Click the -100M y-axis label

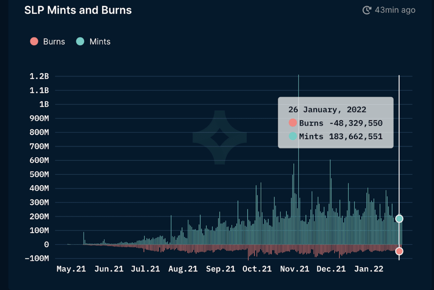37,259
